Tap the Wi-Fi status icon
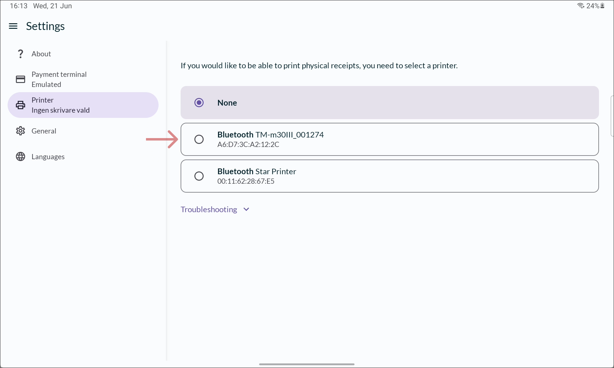 click(581, 6)
